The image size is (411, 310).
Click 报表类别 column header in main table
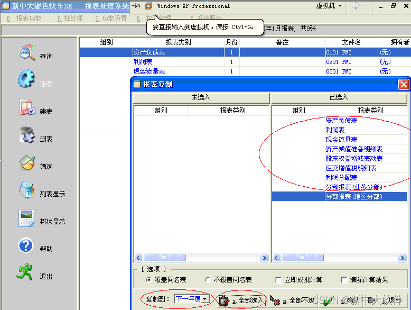(x=178, y=42)
